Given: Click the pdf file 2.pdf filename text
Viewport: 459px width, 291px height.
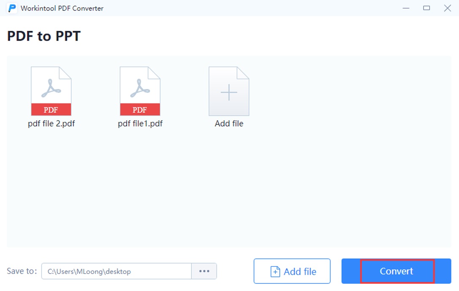Looking at the screenshot, I should [x=51, y=124].
